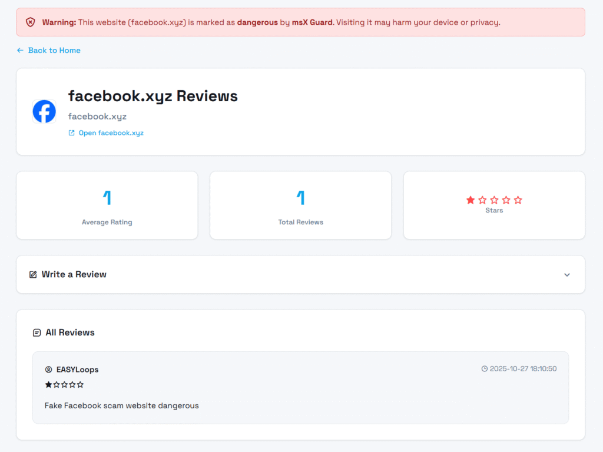Click the left arrow icon before Back to Home
The image size is (603, 452).
20,51
